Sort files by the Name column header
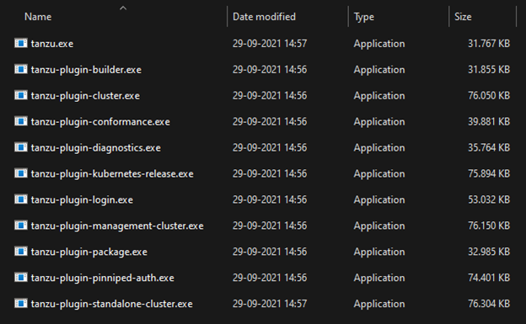 click(x=38, y=17)
